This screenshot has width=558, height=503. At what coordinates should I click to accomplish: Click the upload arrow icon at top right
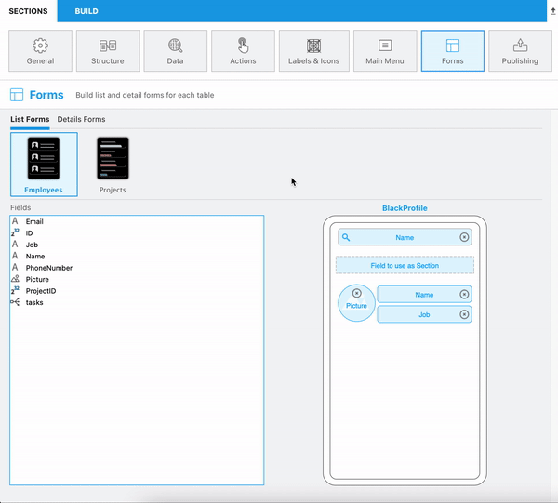(x=553, y=11)
